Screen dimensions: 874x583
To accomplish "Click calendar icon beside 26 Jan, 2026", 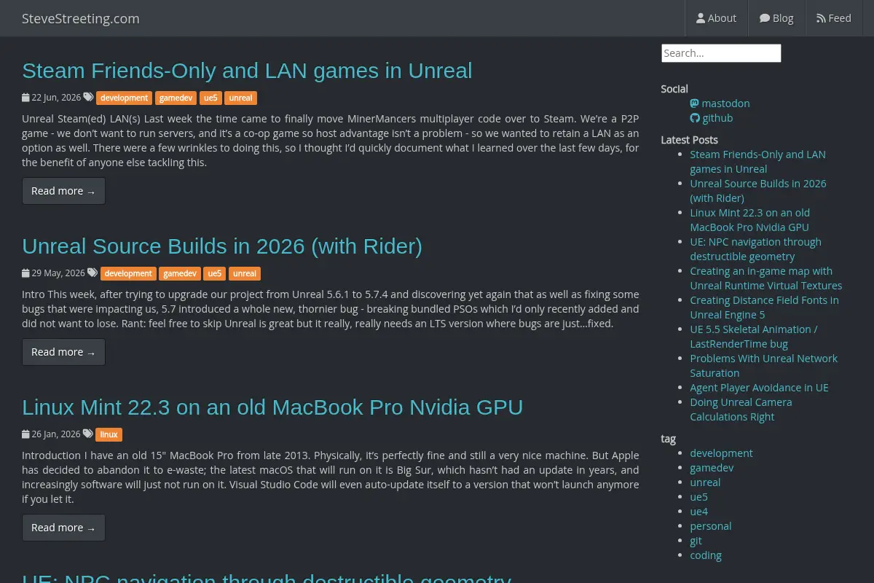I will tap(25, 434).
